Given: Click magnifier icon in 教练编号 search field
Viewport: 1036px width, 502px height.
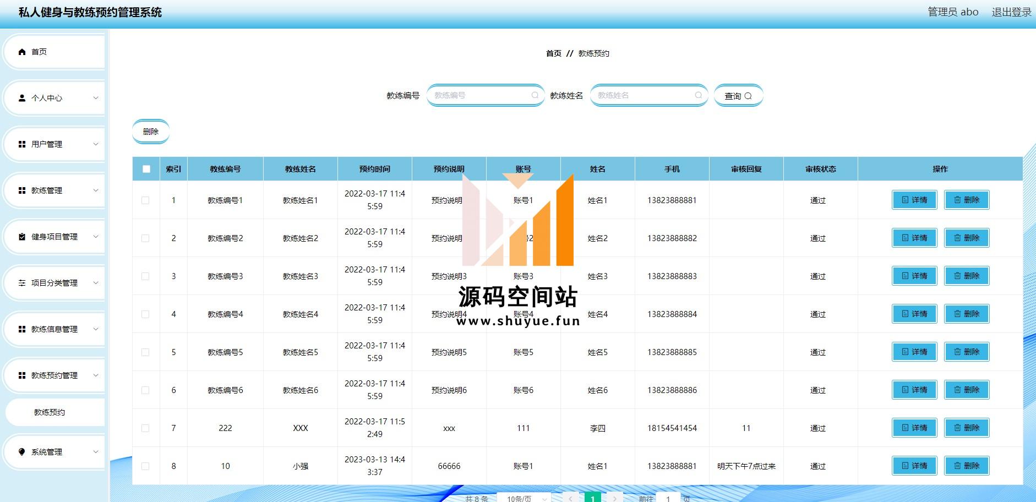Looking at the screenshot, I should tap(535, 95).
